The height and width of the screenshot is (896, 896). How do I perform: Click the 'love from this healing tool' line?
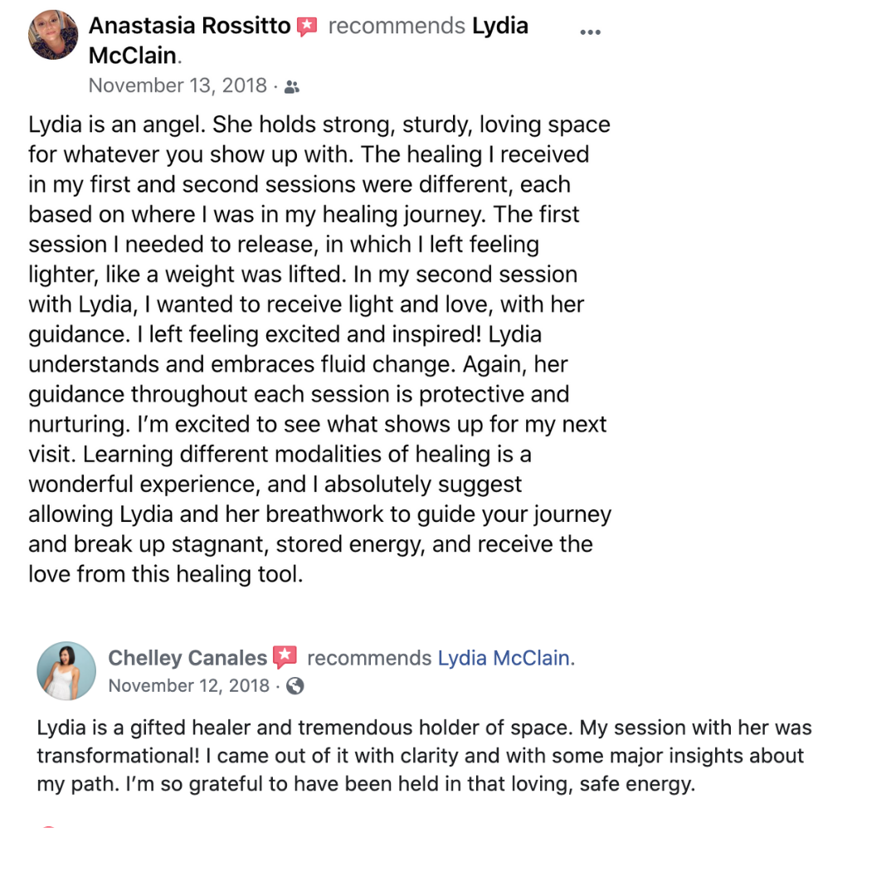click(166, 574)
